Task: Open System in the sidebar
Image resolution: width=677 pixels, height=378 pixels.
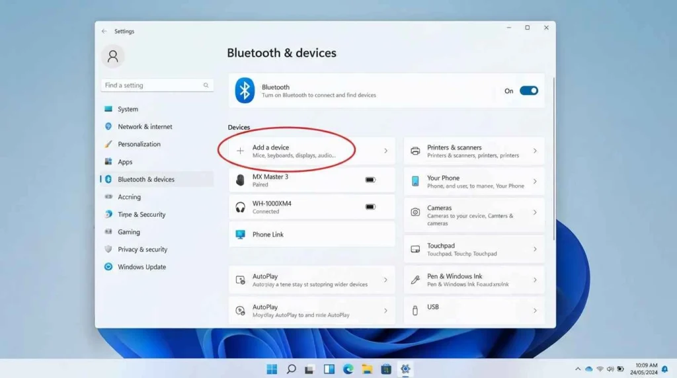Action: pyautogui.click(x=157, y=109)
